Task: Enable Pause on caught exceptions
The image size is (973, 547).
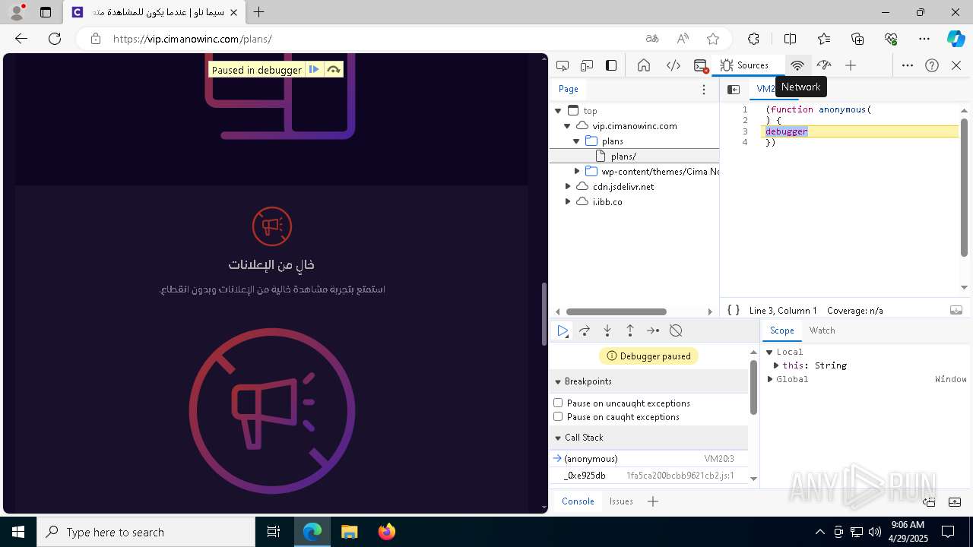Action: click(x=558, y=416)
